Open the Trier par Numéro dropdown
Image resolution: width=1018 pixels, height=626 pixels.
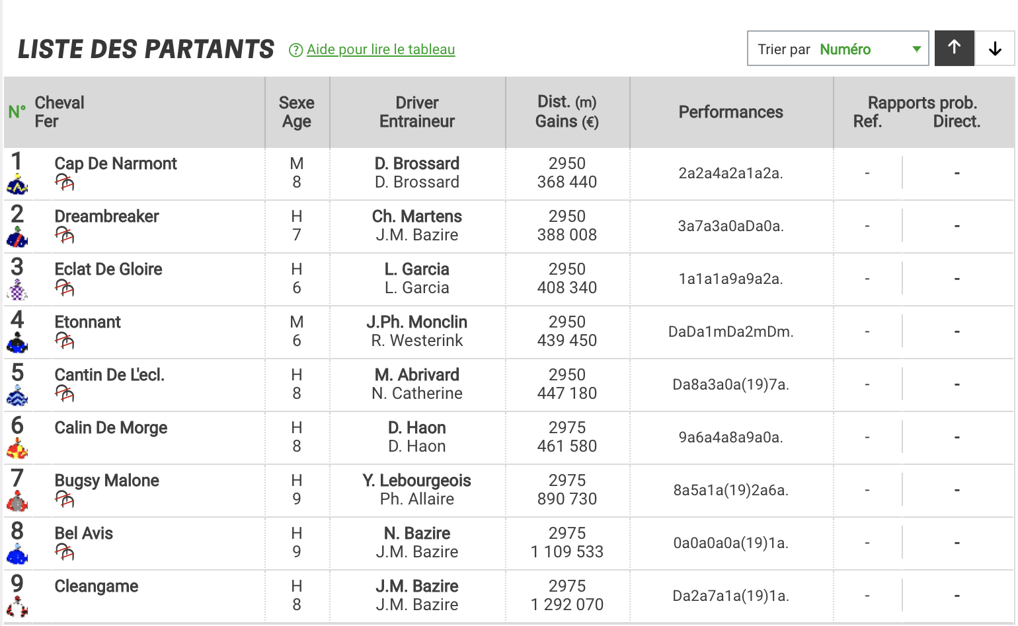tap(838, 48)
